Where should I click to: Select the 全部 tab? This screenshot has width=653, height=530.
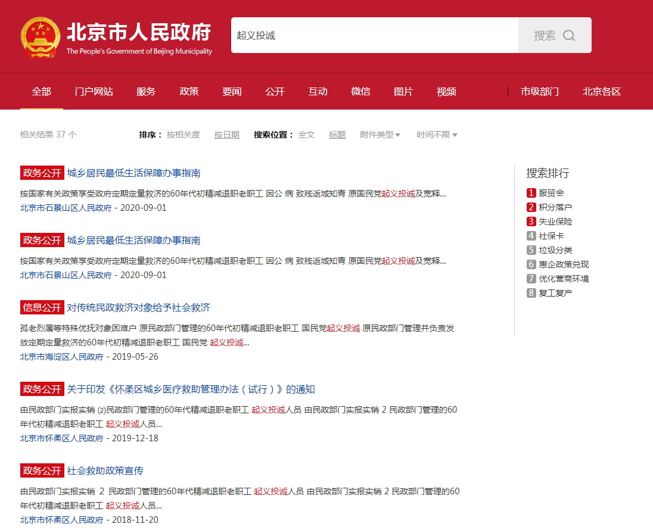42,92
